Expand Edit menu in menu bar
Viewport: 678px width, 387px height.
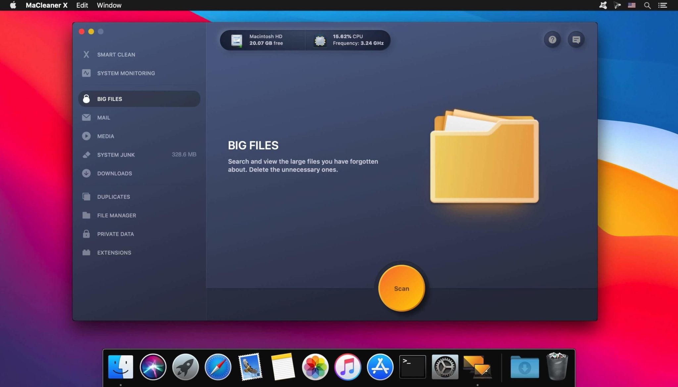[82, 5]
